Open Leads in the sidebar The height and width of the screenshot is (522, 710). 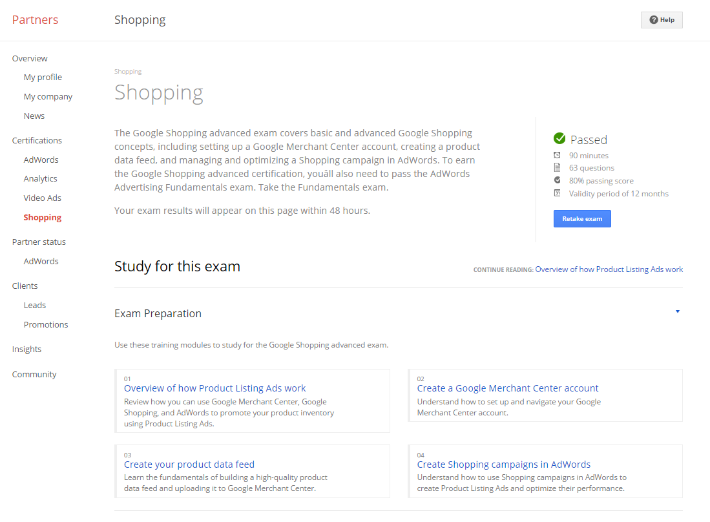[x=35, y=305]
